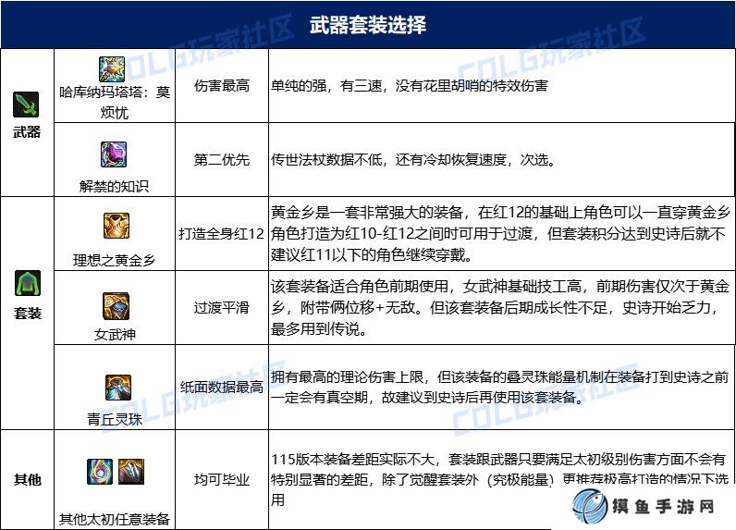
Task: Select the 套装 category label
Action: pyautogui.click(x=28, y=313)
